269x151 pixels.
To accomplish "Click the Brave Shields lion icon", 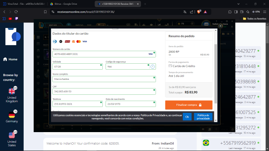I will (199, 12).
